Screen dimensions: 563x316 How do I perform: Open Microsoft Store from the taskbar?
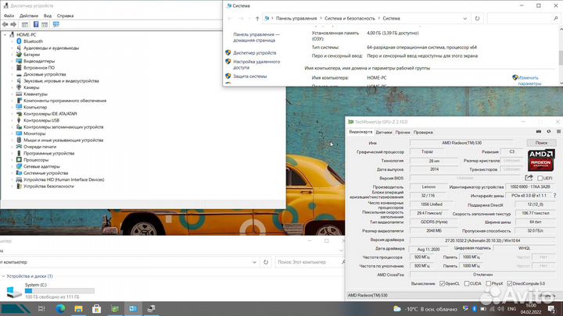pos(97,308)
